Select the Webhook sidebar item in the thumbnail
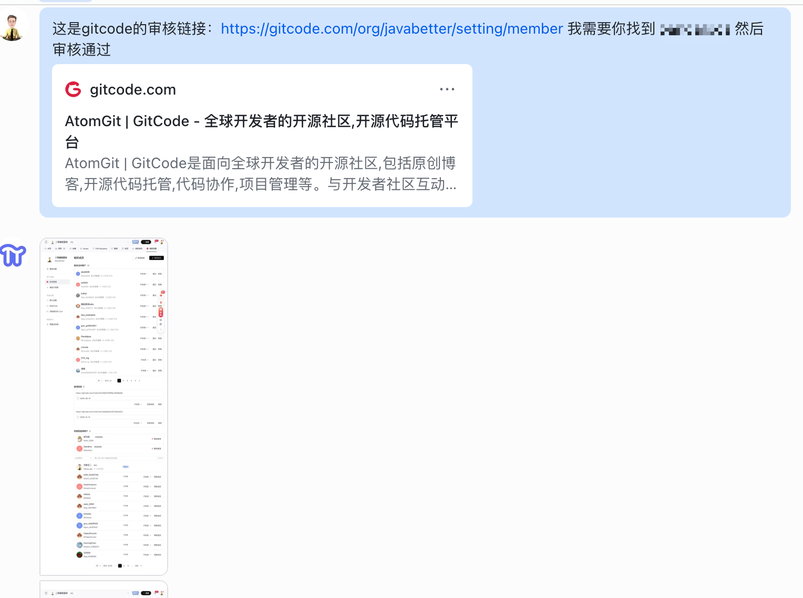The image size is (803, 598). [x=53, y=306]
